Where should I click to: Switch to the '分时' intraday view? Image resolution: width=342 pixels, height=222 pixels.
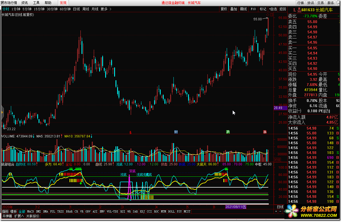tap(6, 9)
